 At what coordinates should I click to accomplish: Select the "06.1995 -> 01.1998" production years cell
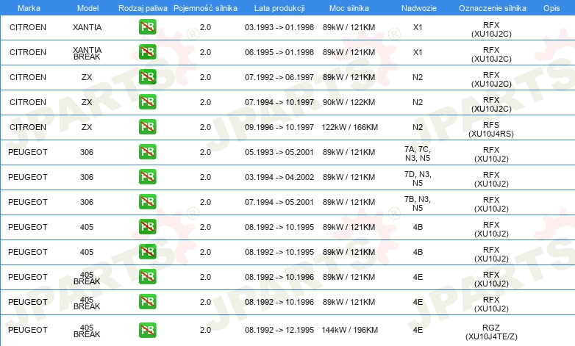pos(279,52)
